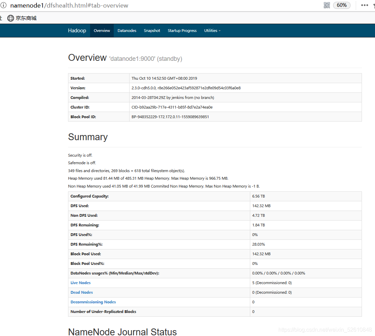Click the Non Heap Memory used 41.05 MB line
The height and width of the screenshot is (336, 375).
164,186
